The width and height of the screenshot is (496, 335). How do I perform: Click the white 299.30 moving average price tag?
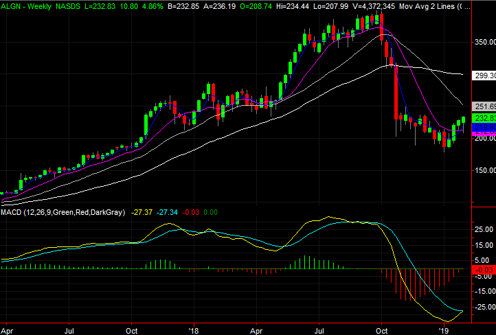tap(484, 76)
